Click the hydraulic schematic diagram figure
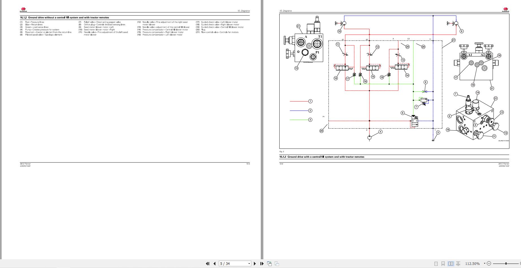Screen dimensions: 521x268 394,81
